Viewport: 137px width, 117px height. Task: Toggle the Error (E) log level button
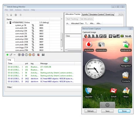(33, 55)
